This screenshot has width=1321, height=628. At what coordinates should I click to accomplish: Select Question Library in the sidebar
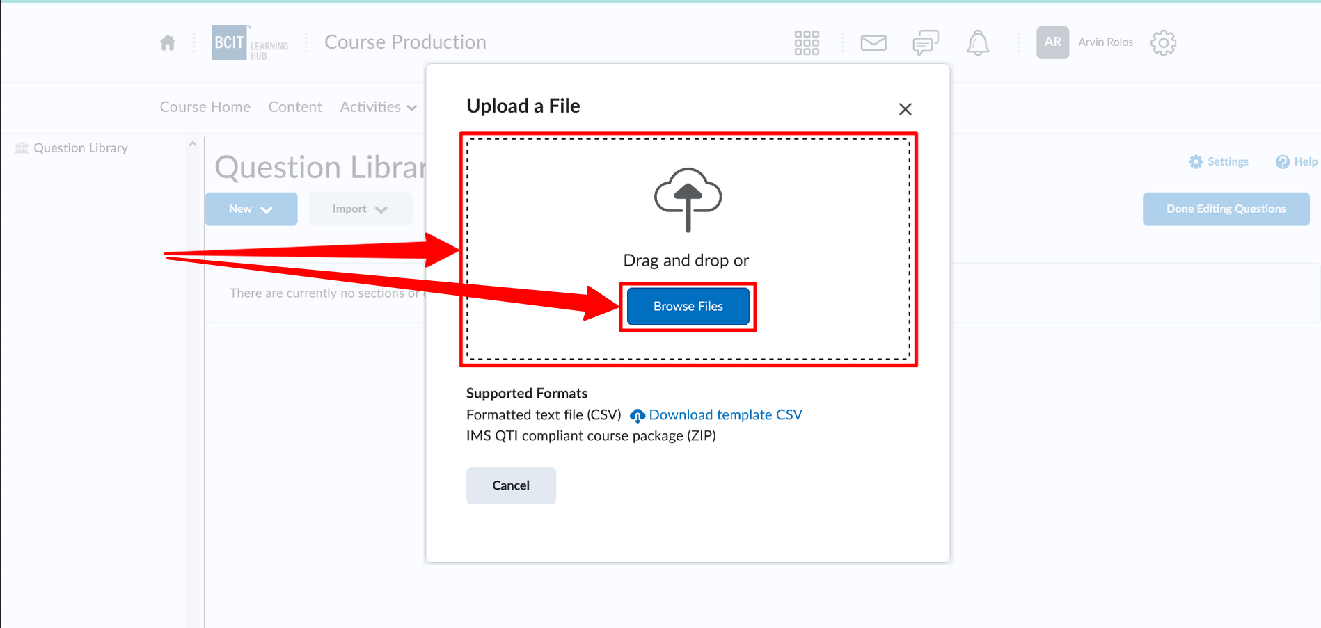click(x=80, y=148)
